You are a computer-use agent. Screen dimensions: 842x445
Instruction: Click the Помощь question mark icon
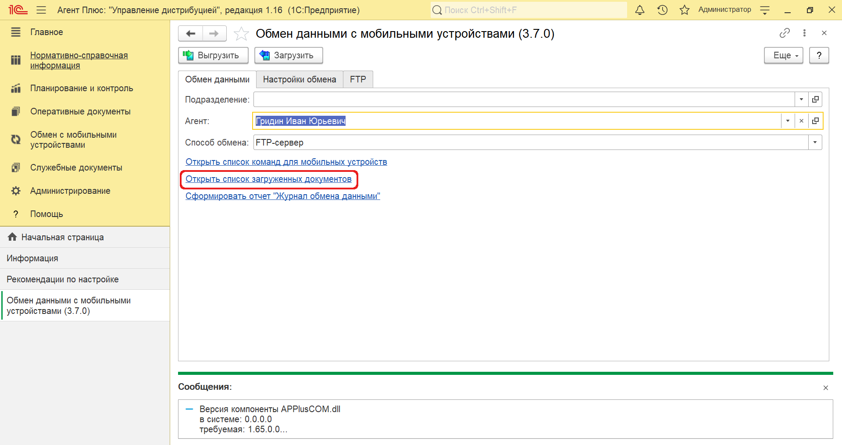point(16,214)
